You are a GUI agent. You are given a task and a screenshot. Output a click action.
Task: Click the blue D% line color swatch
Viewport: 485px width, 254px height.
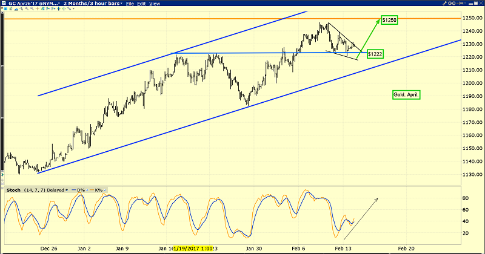click(x=73, y=190)
